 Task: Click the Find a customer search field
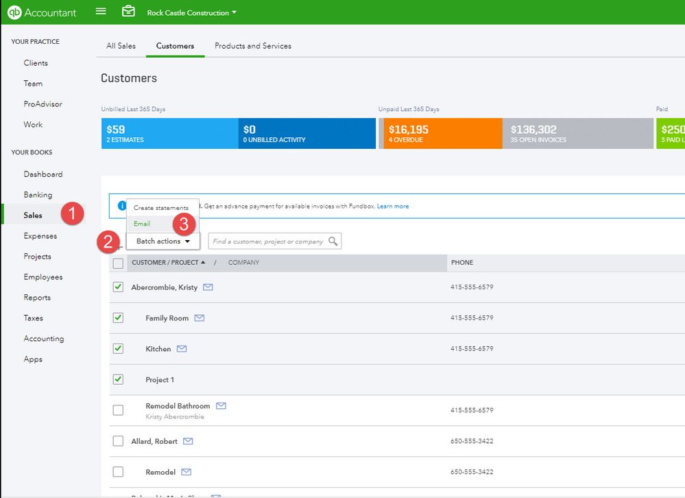pyautogui.click(x=267, y=241)
